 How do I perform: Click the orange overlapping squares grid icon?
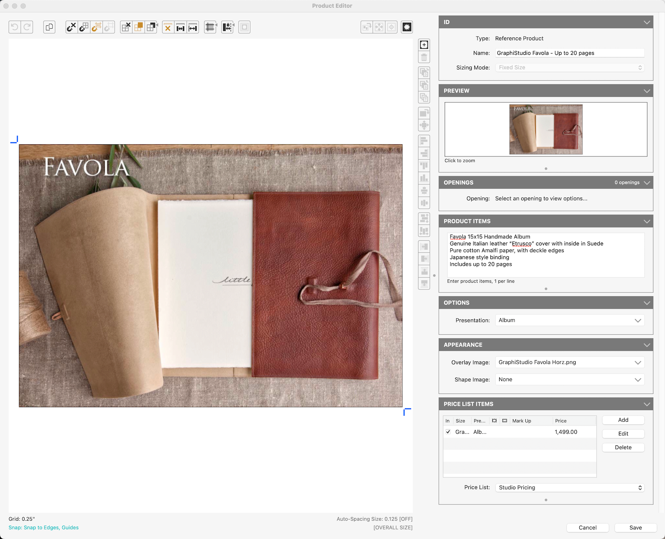click(138, 27)
